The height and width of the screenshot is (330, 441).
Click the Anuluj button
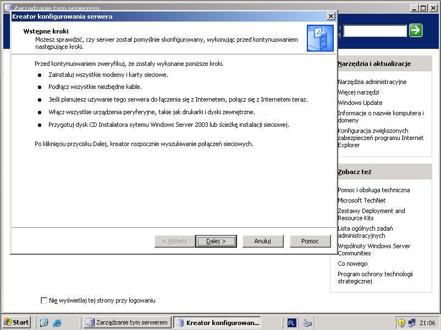tap(263, 241)
